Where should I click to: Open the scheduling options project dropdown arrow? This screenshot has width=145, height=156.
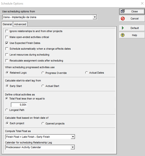[95, 17]
